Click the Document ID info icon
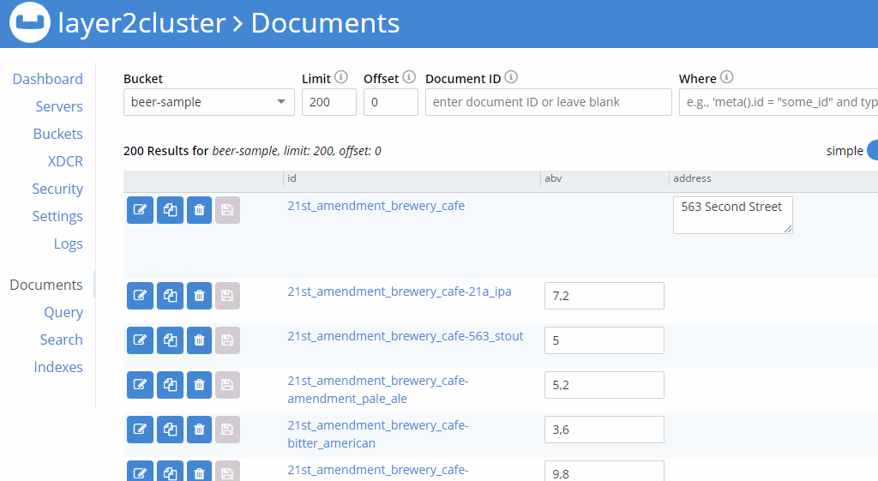 coord(511,77)
